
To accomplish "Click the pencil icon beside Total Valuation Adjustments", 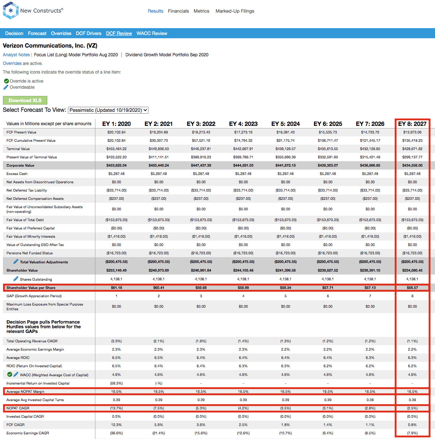I will click(x=16, y=262).
